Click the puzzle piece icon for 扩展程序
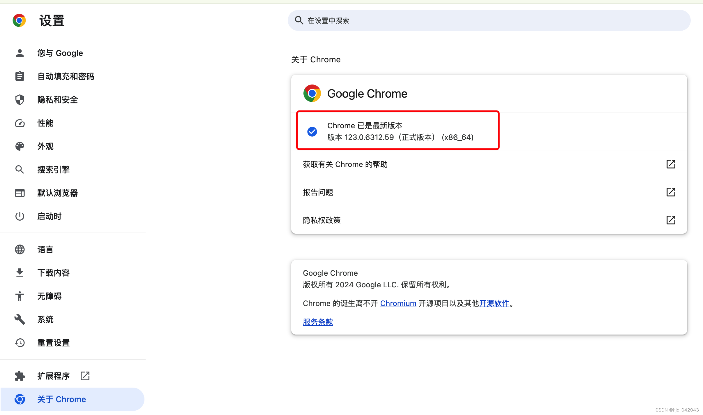 pyautogui.click(x=20, y=376)
